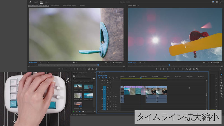Open the Media Browser tab

point(83,73)
